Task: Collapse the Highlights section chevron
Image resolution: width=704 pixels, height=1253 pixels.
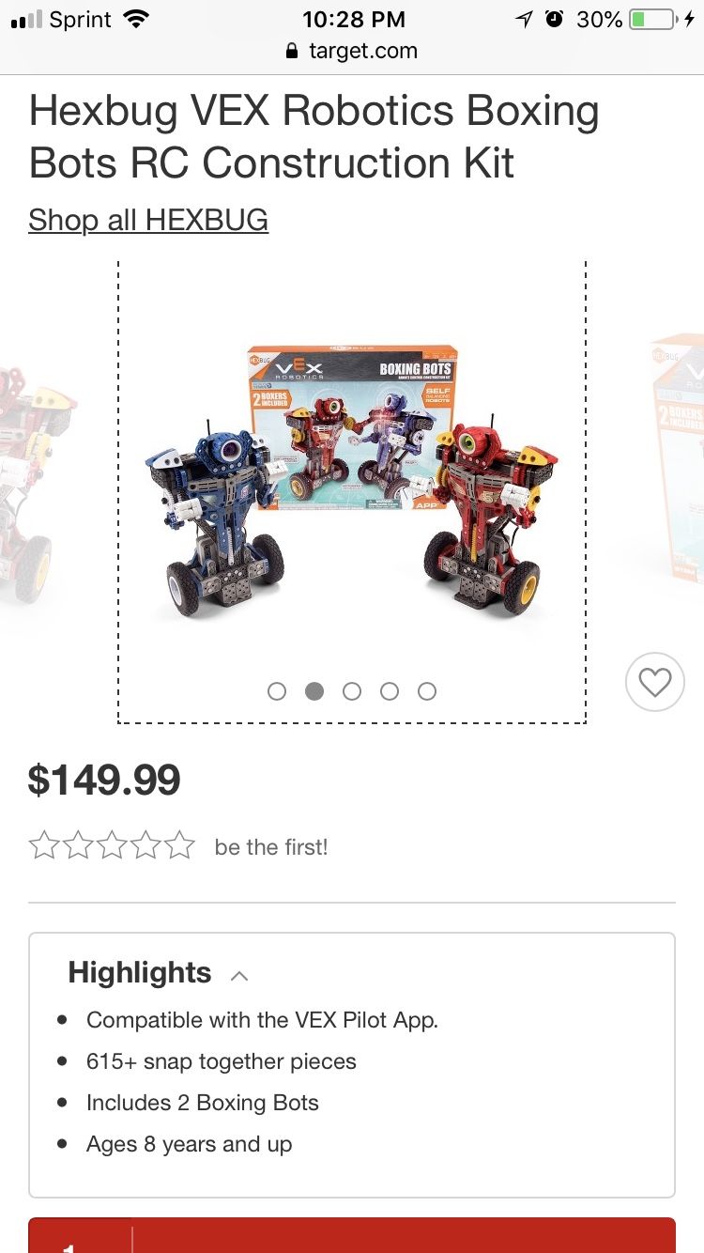Action: (239, 975)
